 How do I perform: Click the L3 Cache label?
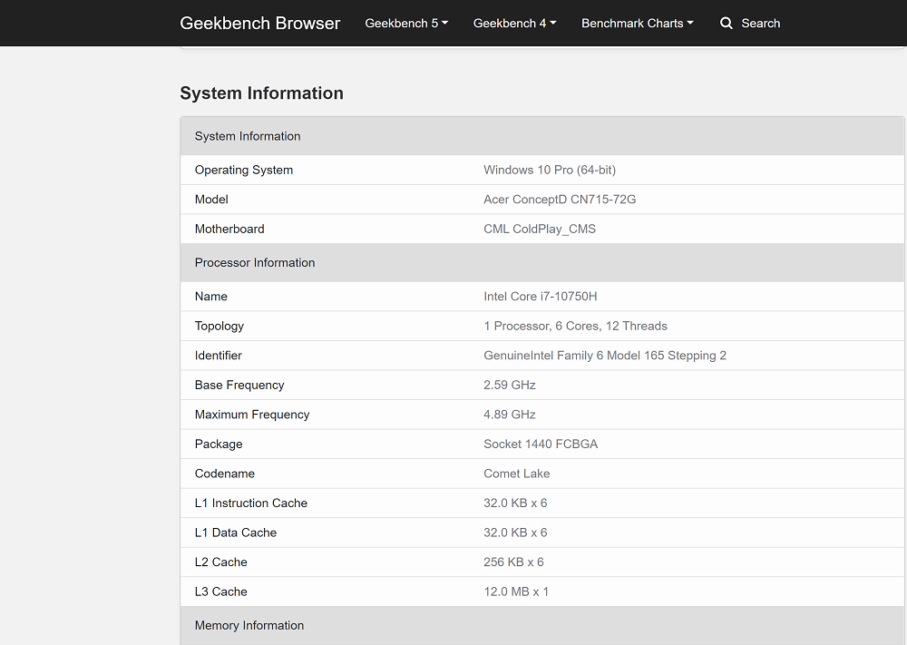pyautogui.click(x=221, y=591)
